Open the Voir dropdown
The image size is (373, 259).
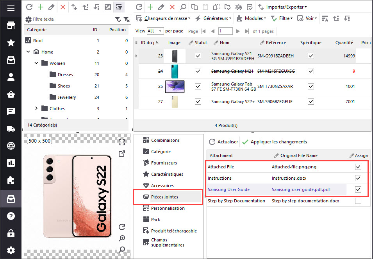pyautogui.click(x=307, y=18)
